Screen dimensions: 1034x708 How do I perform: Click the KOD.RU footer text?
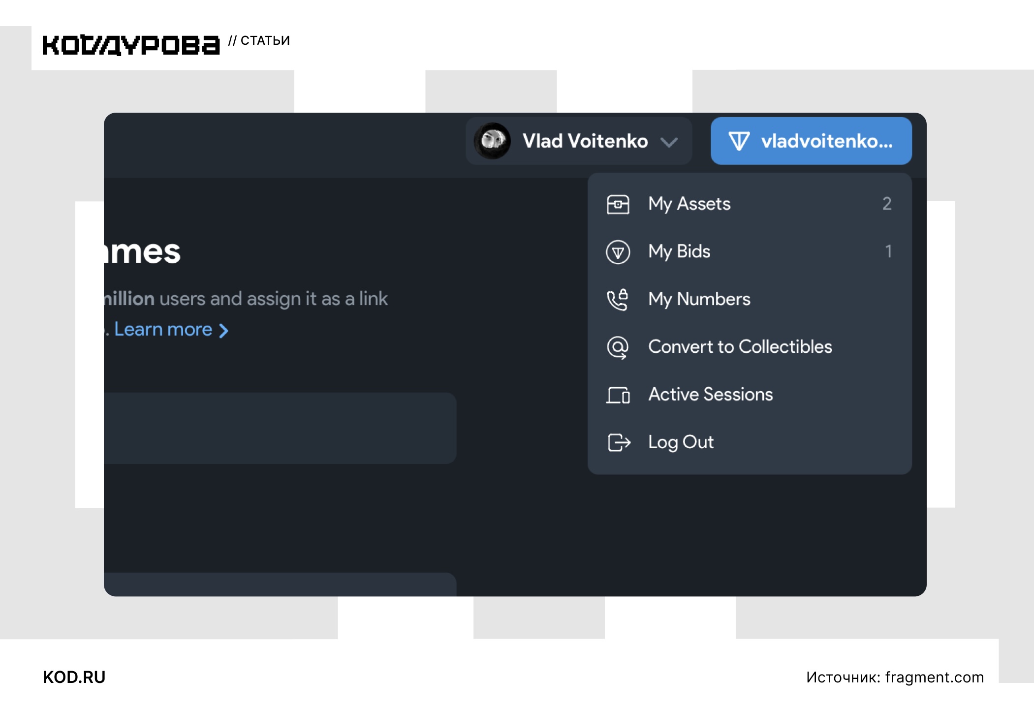(x=74, y=677)
